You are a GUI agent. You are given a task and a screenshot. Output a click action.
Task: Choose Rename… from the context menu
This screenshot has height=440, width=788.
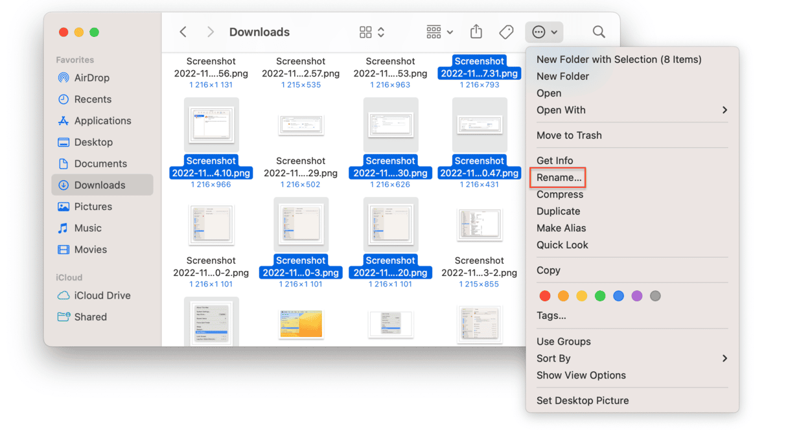click(x=559, y=178)
